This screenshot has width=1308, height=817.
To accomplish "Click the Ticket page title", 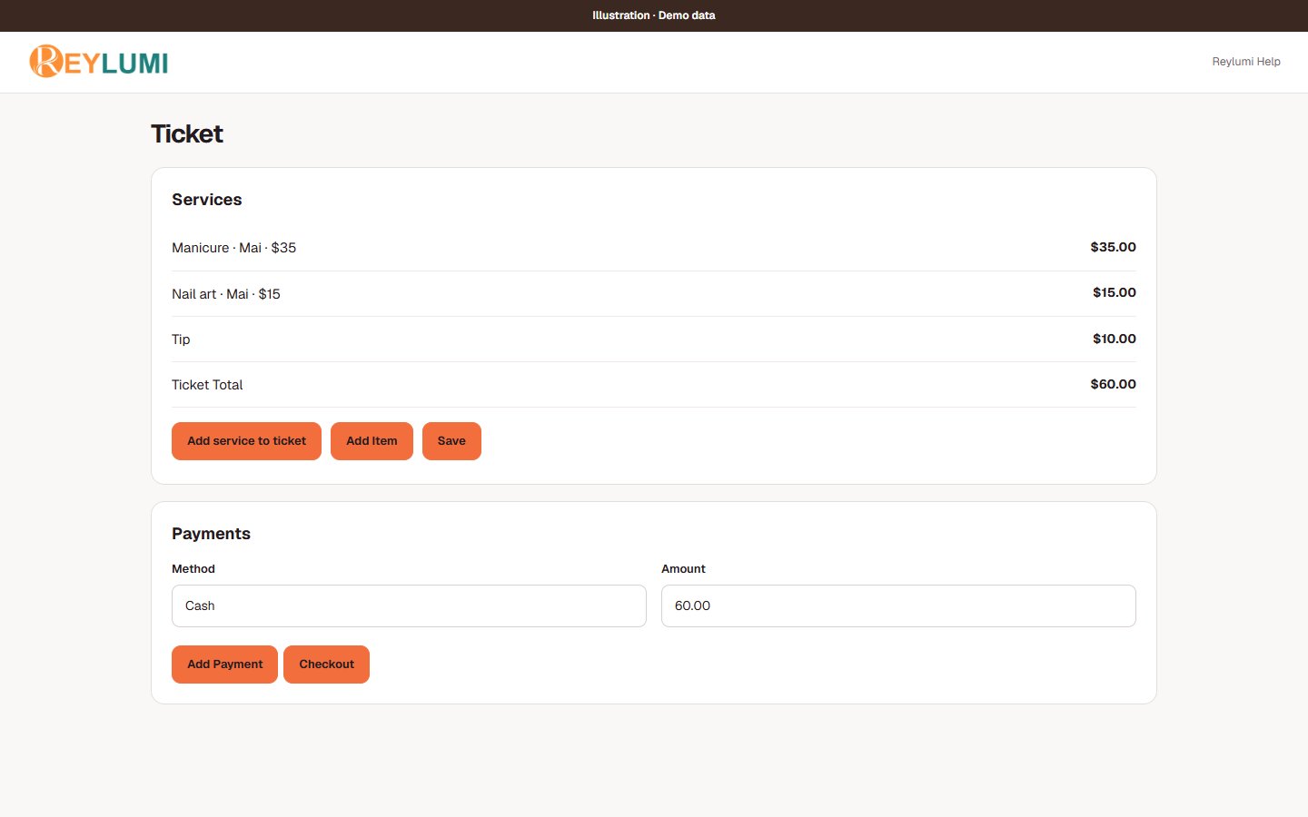I will (187, 134).
